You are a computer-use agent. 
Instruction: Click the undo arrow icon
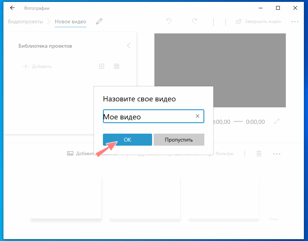169,21
